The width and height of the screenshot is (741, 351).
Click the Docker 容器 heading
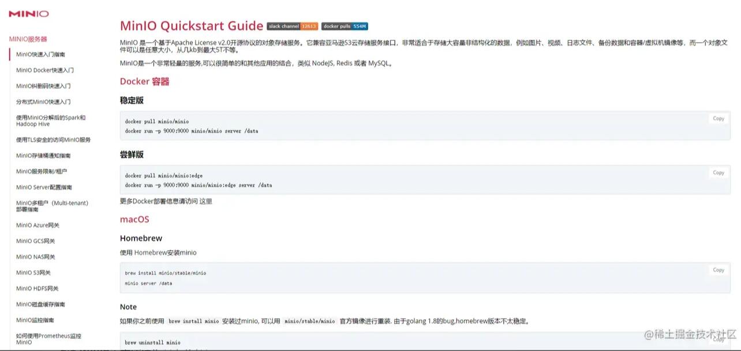click(145, 82)
